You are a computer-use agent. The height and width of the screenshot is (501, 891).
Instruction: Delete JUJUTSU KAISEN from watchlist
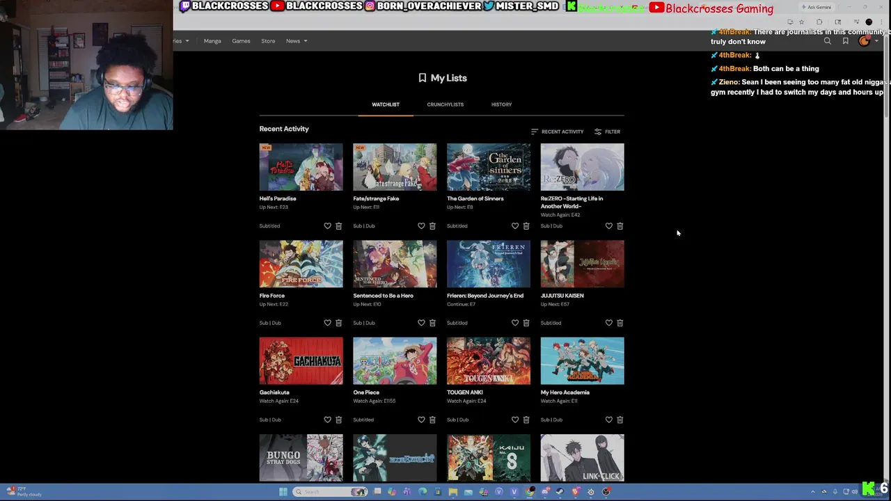coord(620,323)
